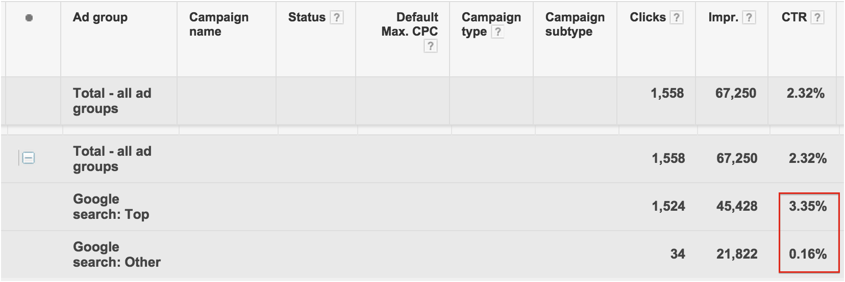Collapse the Total - all ad groups segment
This screenshot has width=845, height=282.
[x=29, y=158]
